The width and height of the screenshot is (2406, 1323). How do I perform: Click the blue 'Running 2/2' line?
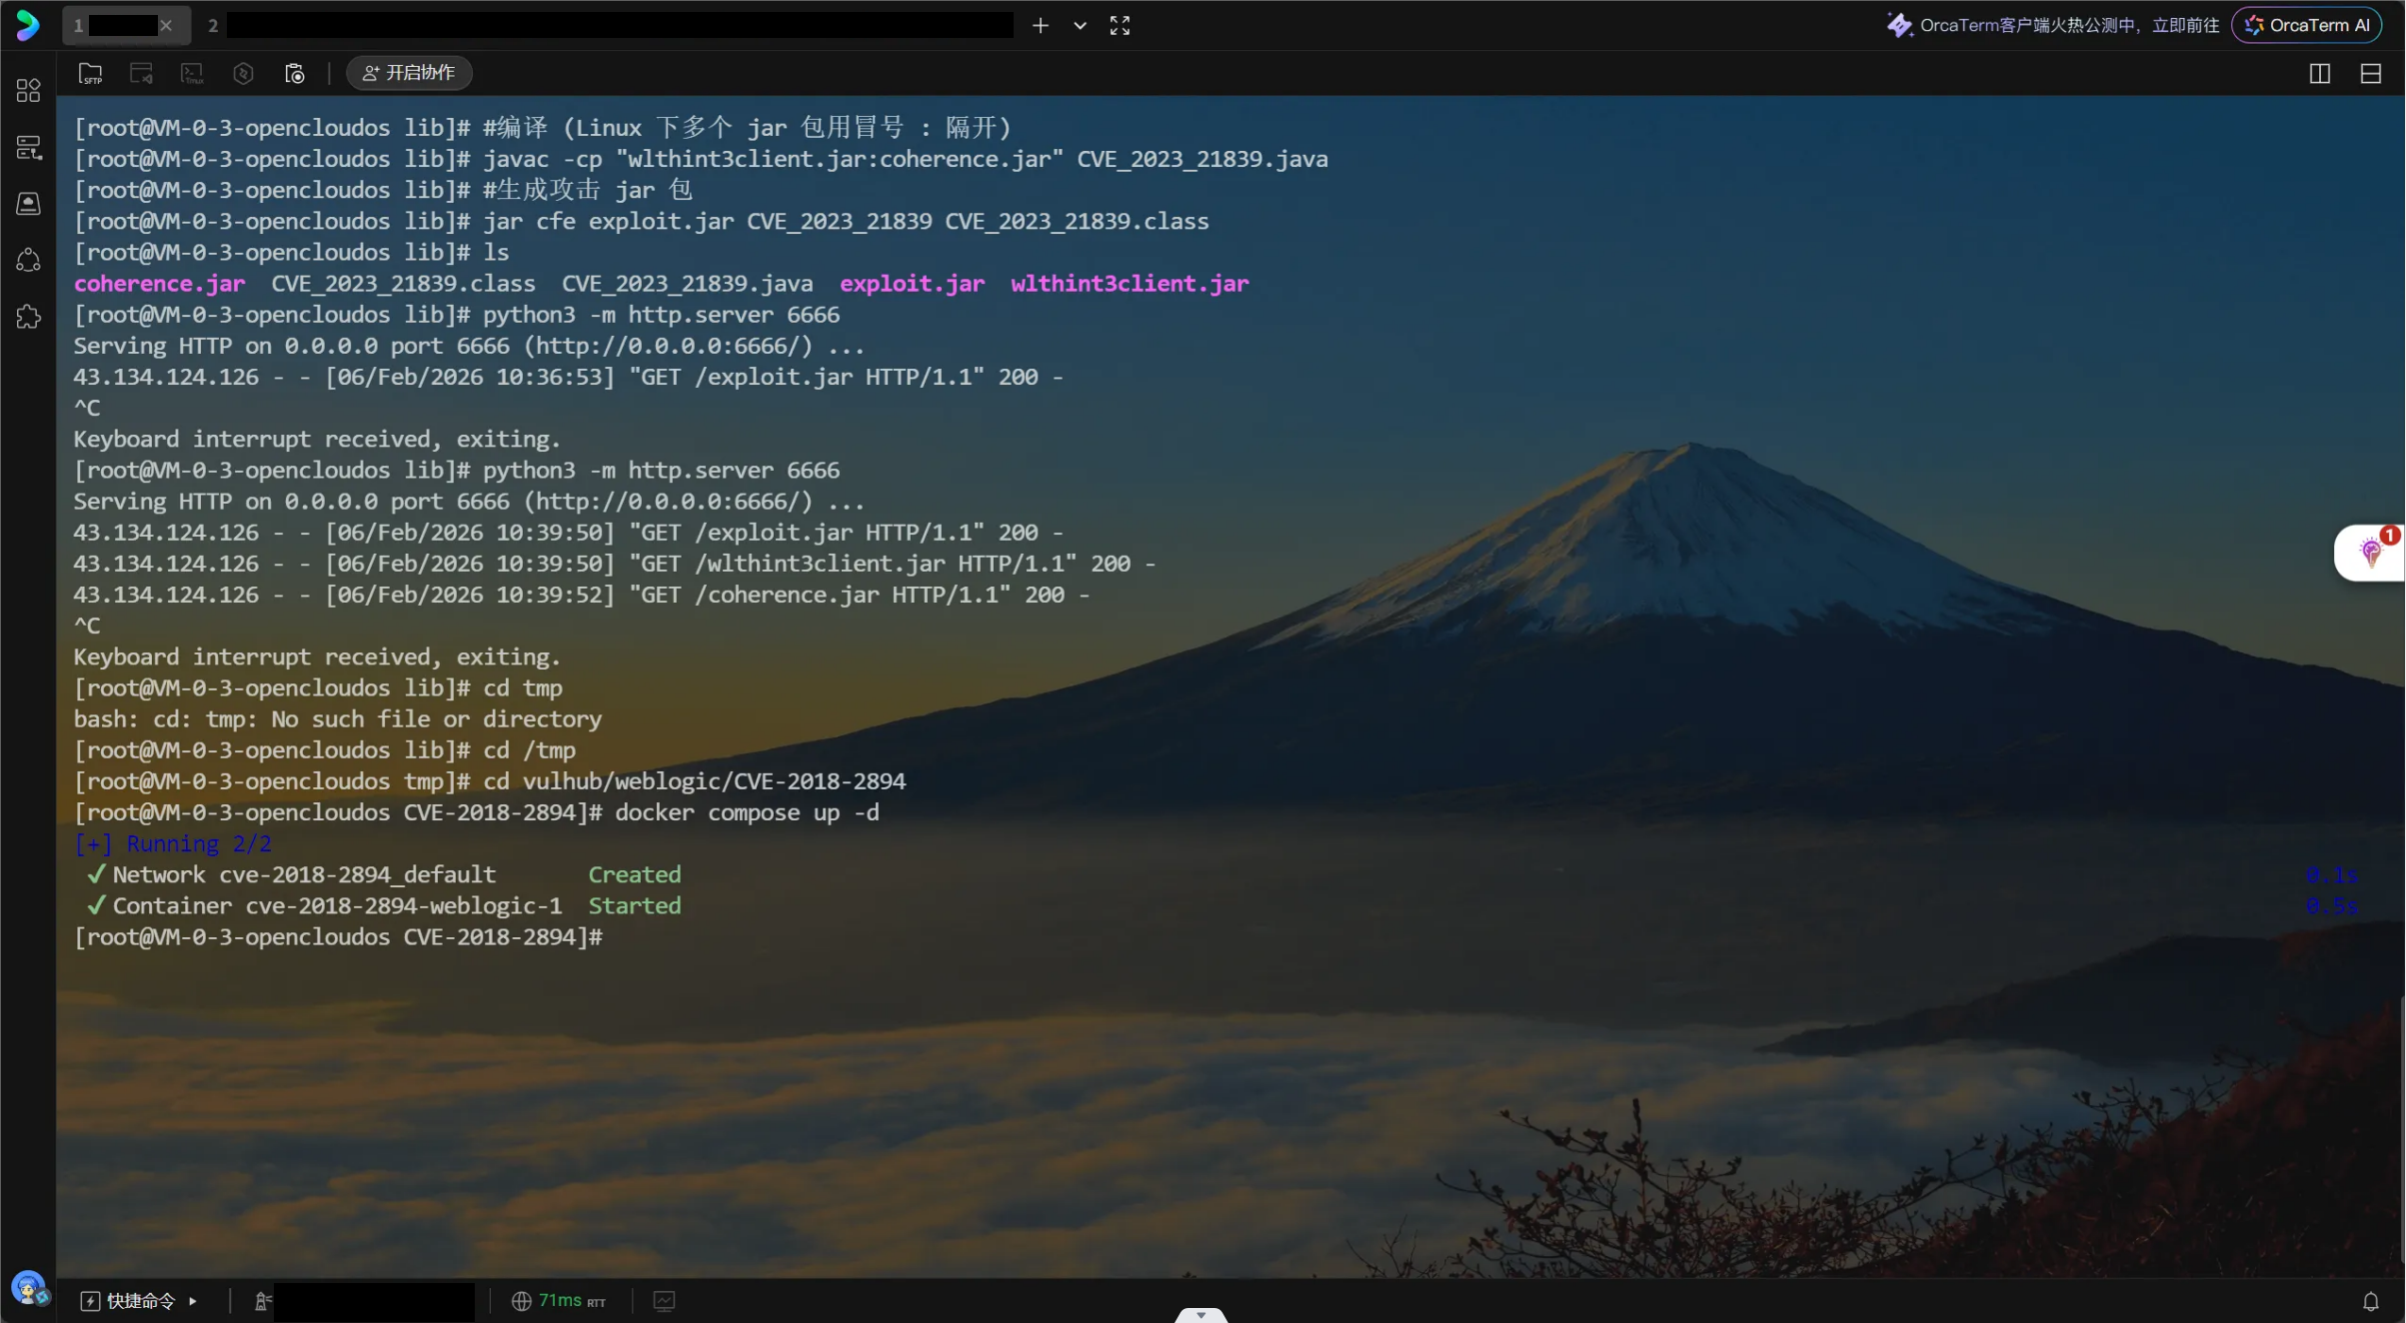click(173, 844)
